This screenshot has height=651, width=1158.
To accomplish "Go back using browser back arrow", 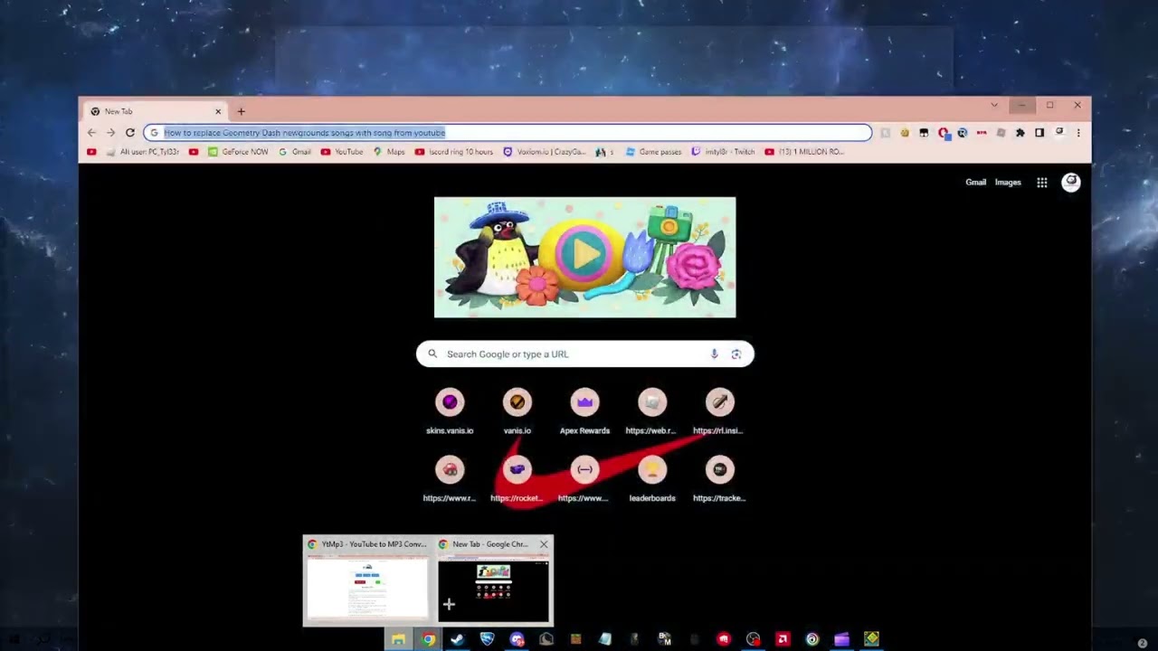I will pyautogui.click(x=91, y=133).
